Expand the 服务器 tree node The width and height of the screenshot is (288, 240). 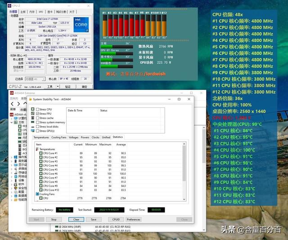point(12,161)
